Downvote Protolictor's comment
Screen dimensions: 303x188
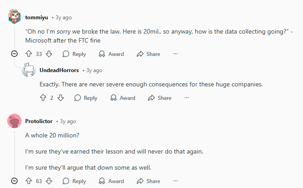(x=49, y=181)
